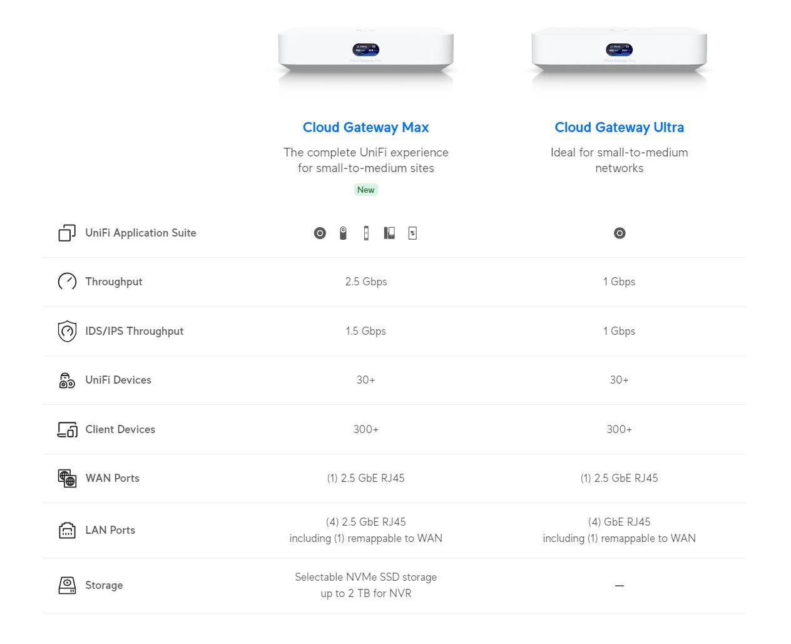
Task: Click the UniFi Talk phone icon
Action: point(389,233)
